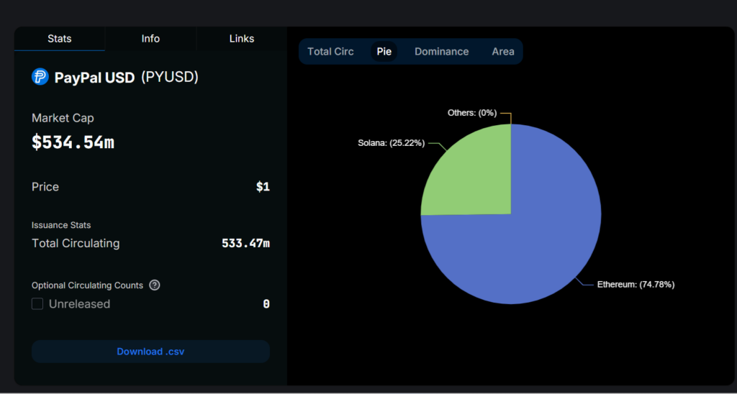Click the 533.47m total circulating value
Image resolution: width=737 pixels, height=394 pixels.
(x=246, y=243)
